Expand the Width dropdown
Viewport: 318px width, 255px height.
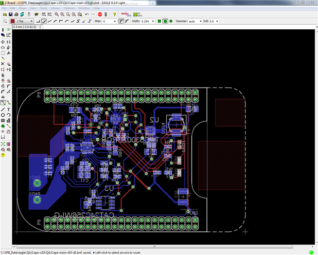click(x=153, y=21)
